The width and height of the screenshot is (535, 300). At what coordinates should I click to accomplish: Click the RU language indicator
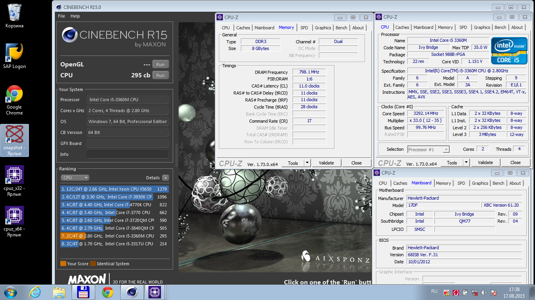pyautogui.click(x=434, y=291)
